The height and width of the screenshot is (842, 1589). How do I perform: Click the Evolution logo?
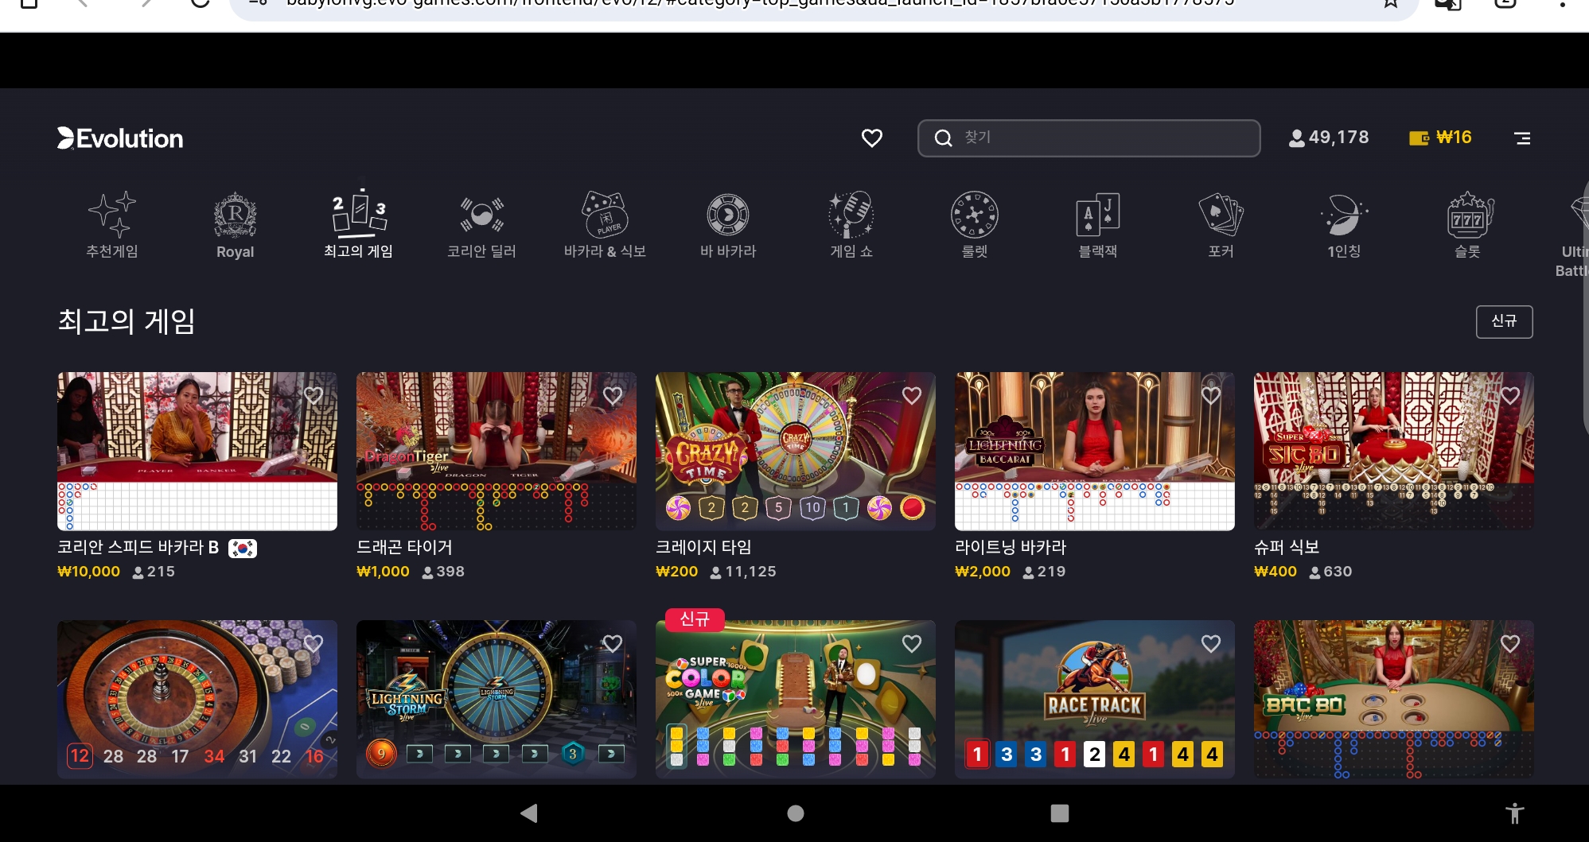pyautogui.click(x=120, y=138)
